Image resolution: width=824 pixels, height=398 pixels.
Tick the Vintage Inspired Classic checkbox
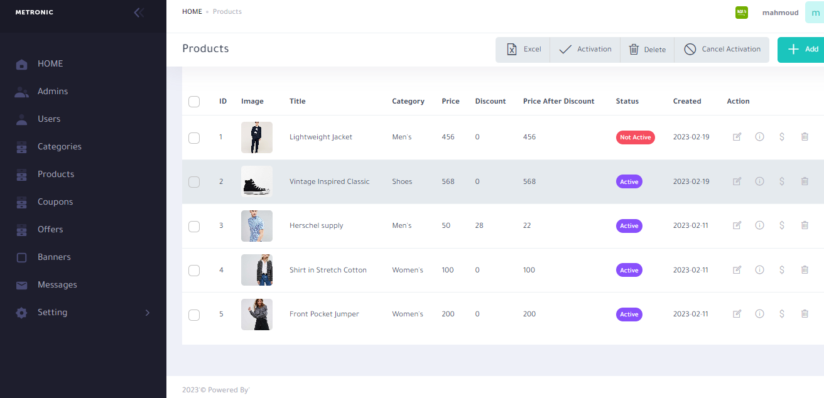point(194,181)
